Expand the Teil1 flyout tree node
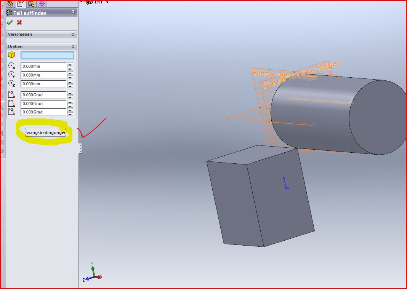 (x=82, y=2)
